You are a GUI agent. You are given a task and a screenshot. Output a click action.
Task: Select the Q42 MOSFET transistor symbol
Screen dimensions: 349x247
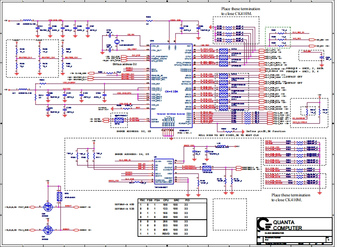click(48, 206)
